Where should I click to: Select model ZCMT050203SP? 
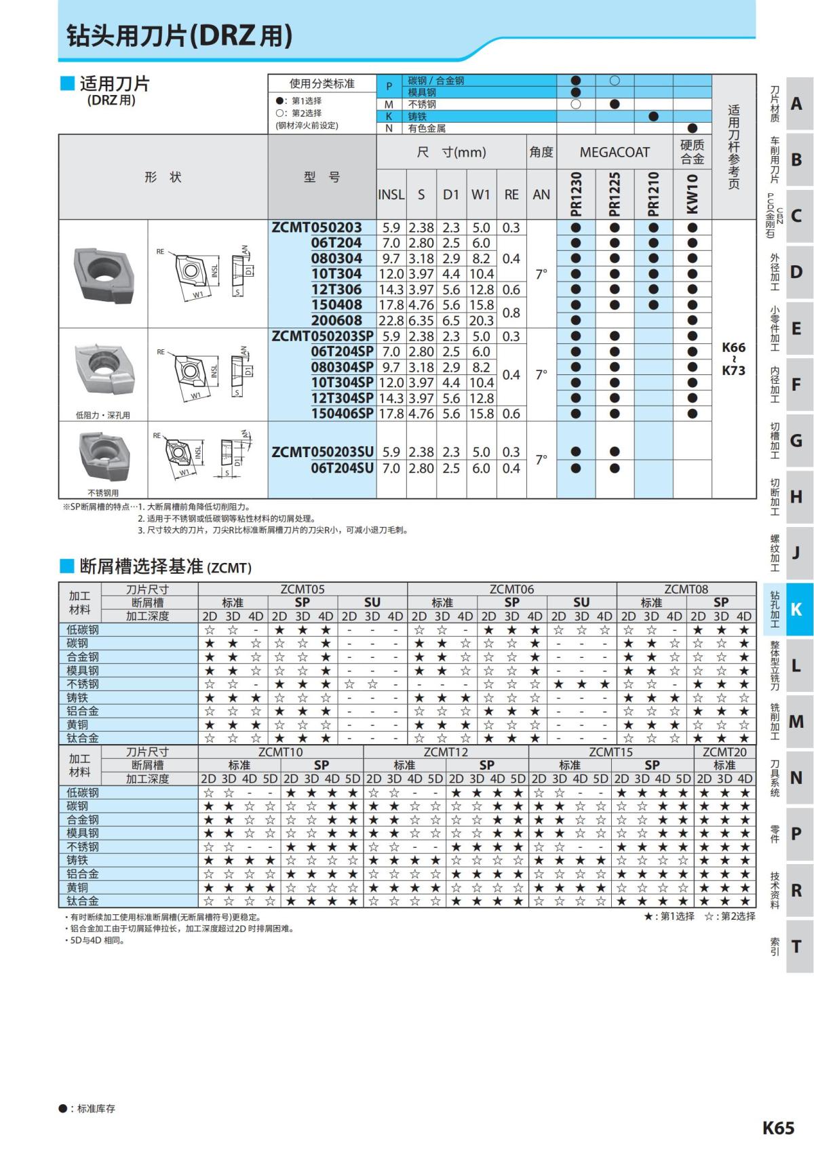coord(323,336)
